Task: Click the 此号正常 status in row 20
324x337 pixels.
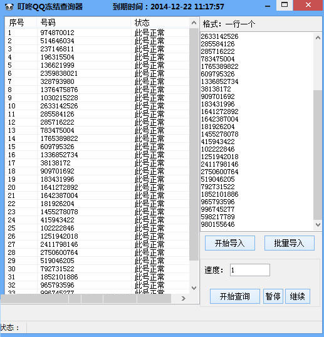Action: click(x=149, y=187)
